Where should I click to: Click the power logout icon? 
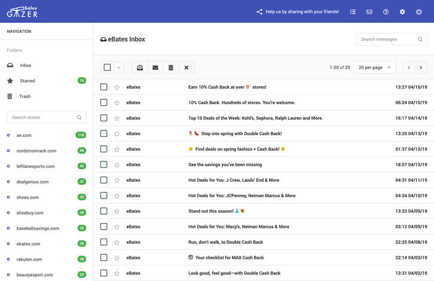419,11
